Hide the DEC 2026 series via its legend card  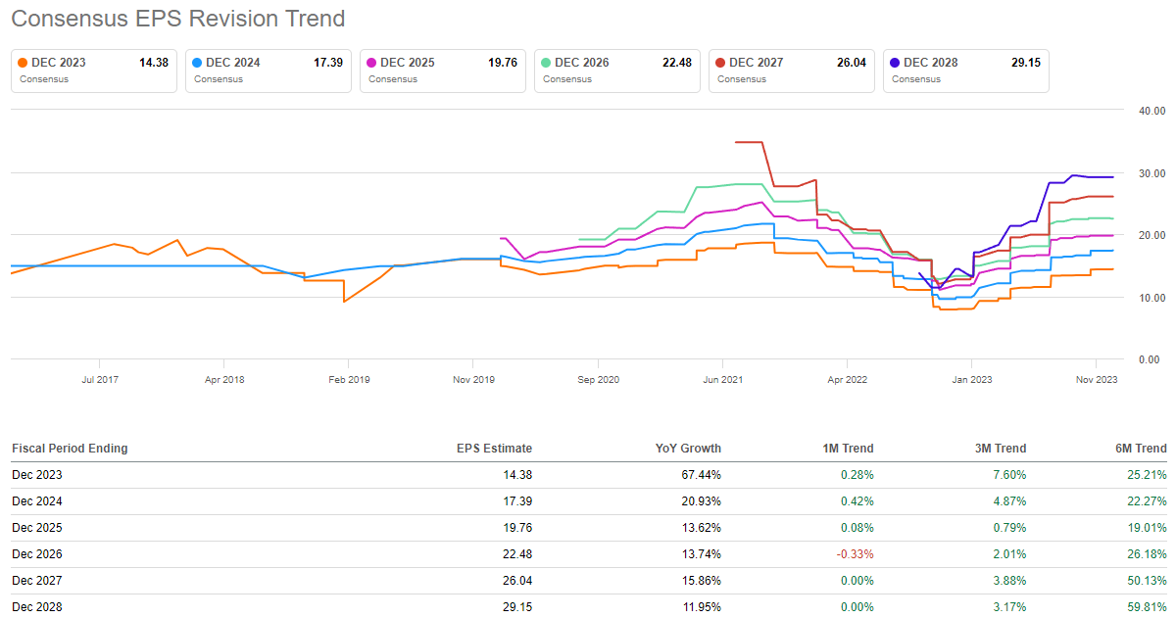(617, 71)
